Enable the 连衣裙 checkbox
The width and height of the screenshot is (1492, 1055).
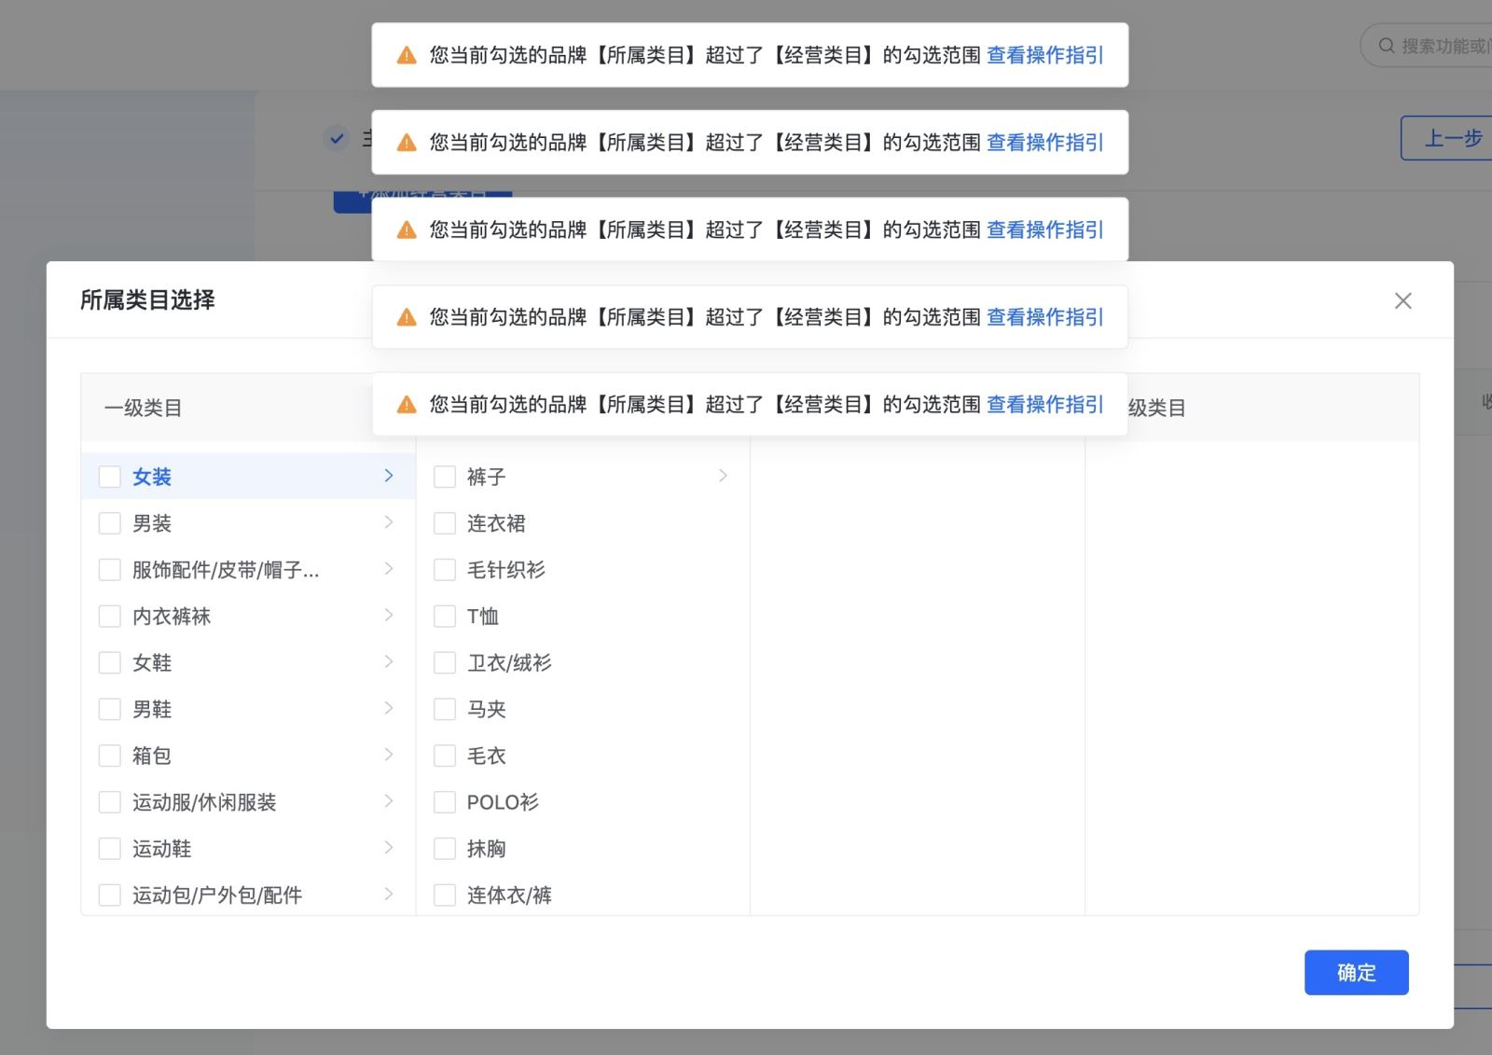coord(445,523)
